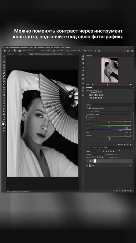Open the workspace switcher at top right
This screenshot has width=136, height=243.
[x=128, y=50]
